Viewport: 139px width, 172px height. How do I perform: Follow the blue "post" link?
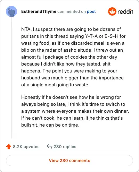[x=91, y=11]
